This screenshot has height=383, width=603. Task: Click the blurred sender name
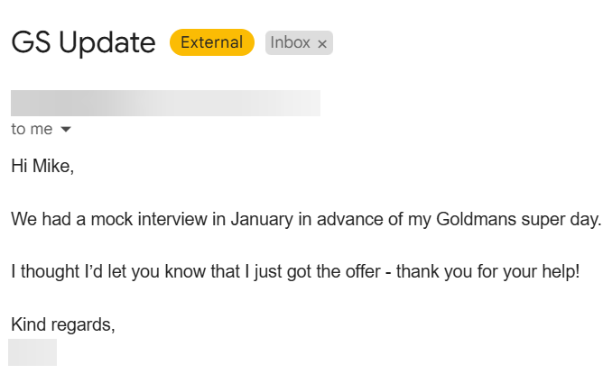(165, 103)
